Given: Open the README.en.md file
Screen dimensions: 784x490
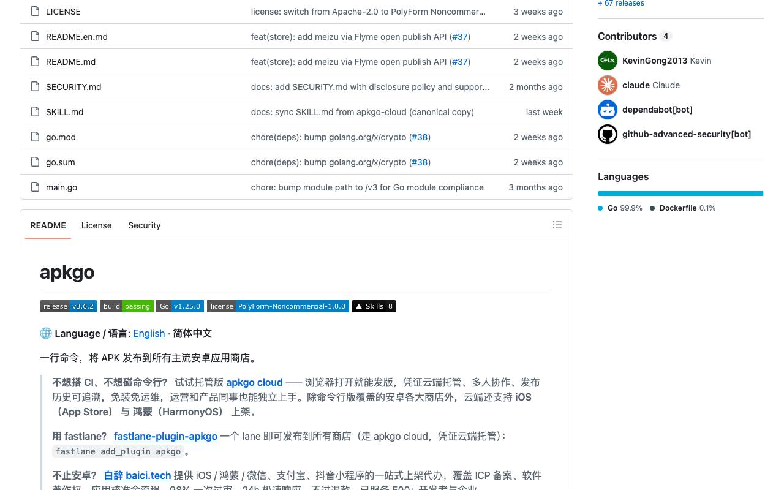Looking at the screenshot, I should click(x=77, y=37).
